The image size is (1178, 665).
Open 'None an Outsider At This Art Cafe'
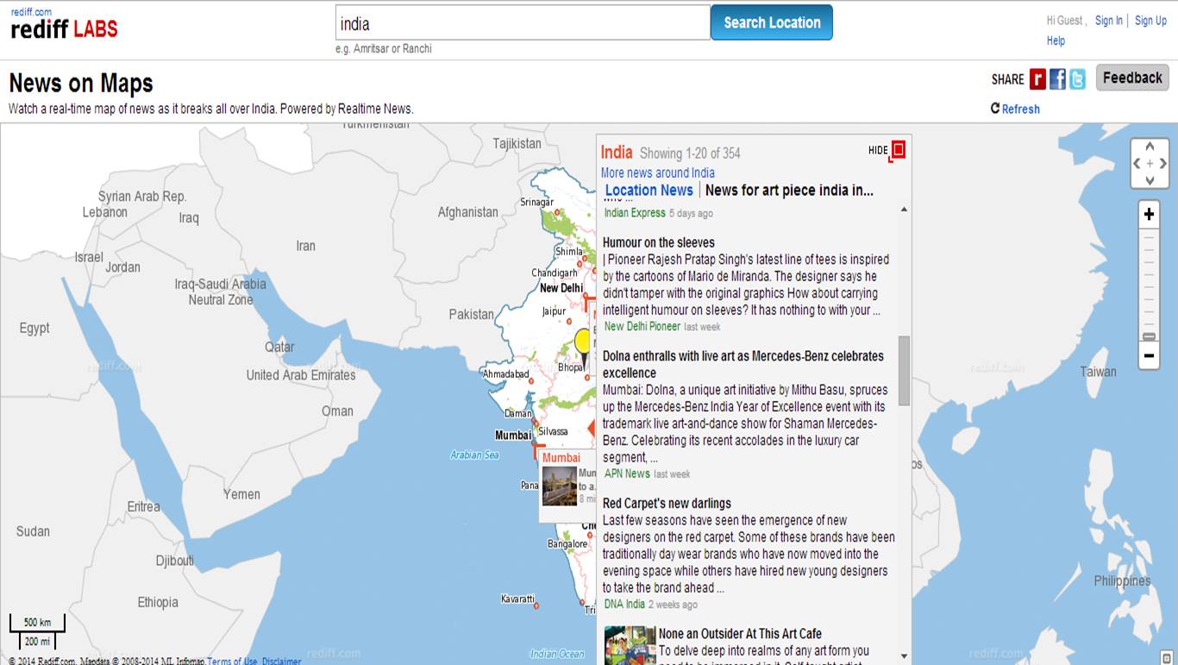click(740, 634)
